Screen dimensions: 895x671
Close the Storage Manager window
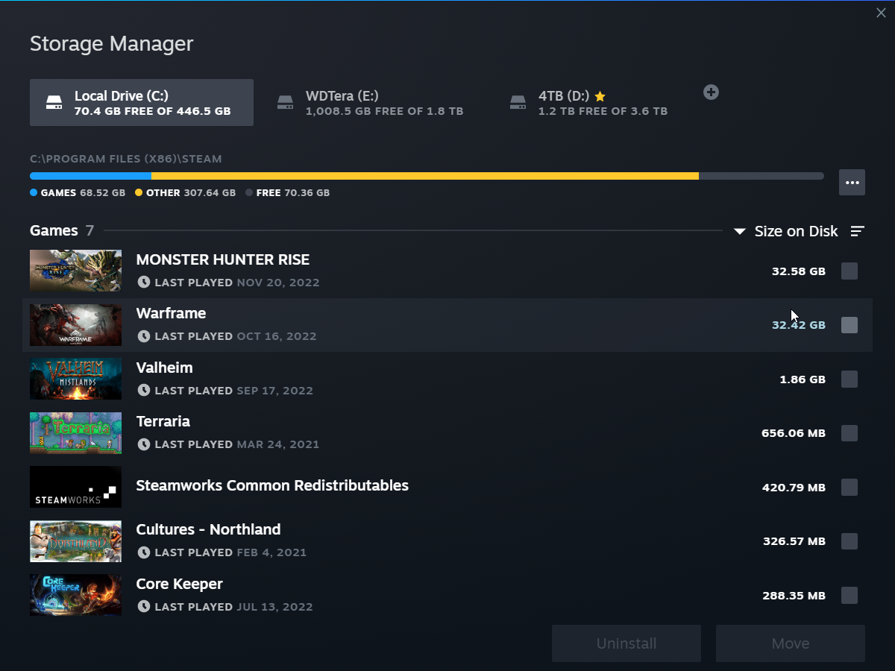tap(881, 13)
